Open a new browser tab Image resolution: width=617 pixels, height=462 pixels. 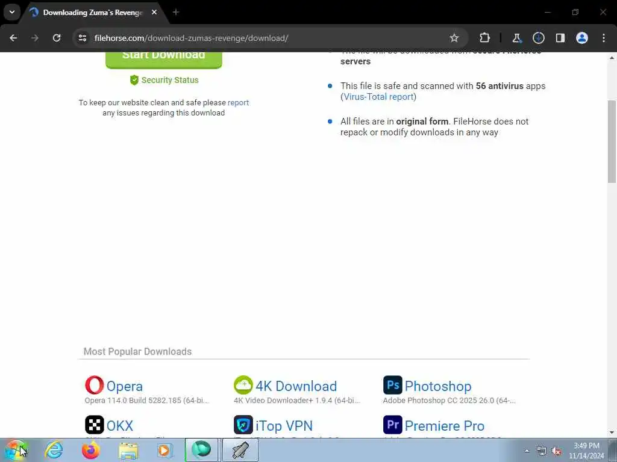pyautogui.click(x=176, y=12)
